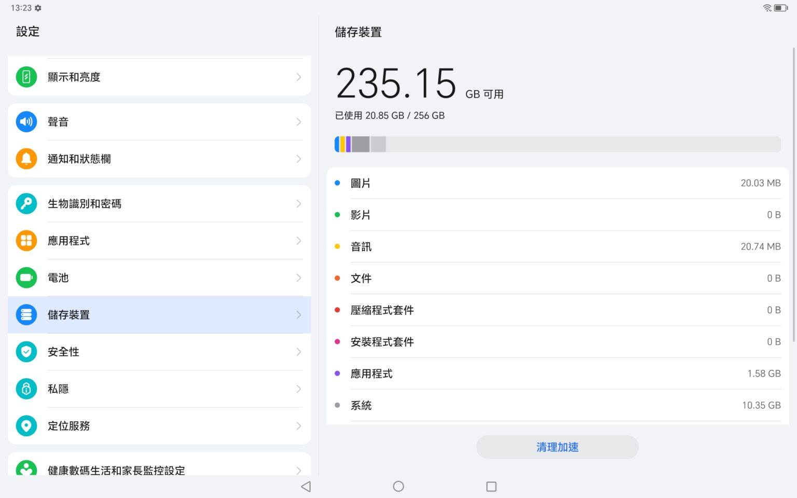Open the 應用程式 apps grid icon
The image size is (797, 498).
click(x=26, y=241)
